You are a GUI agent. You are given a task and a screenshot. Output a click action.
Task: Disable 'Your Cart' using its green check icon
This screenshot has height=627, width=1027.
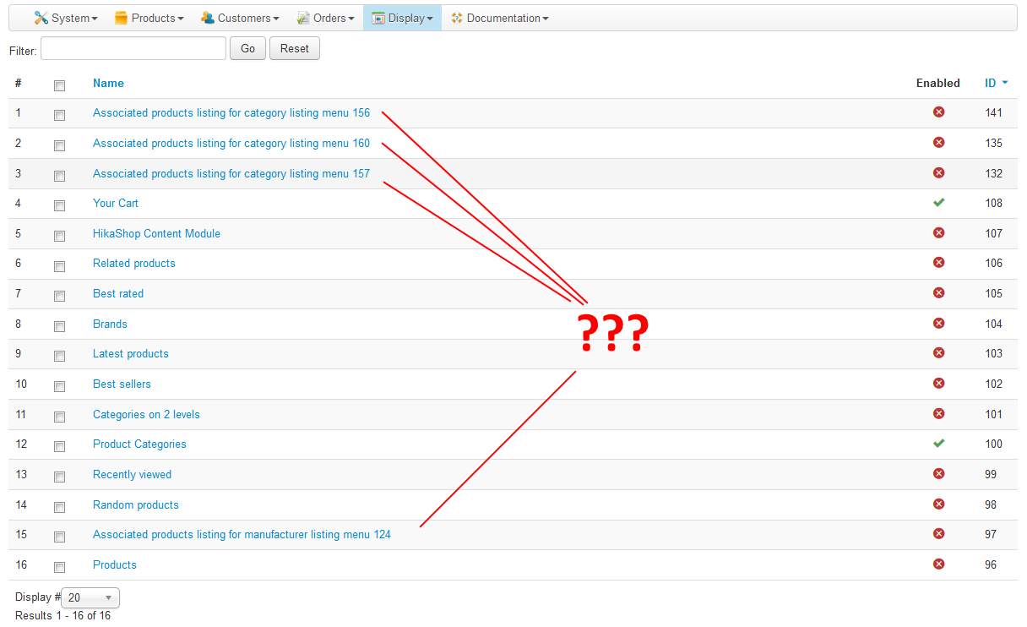(938, 203)
